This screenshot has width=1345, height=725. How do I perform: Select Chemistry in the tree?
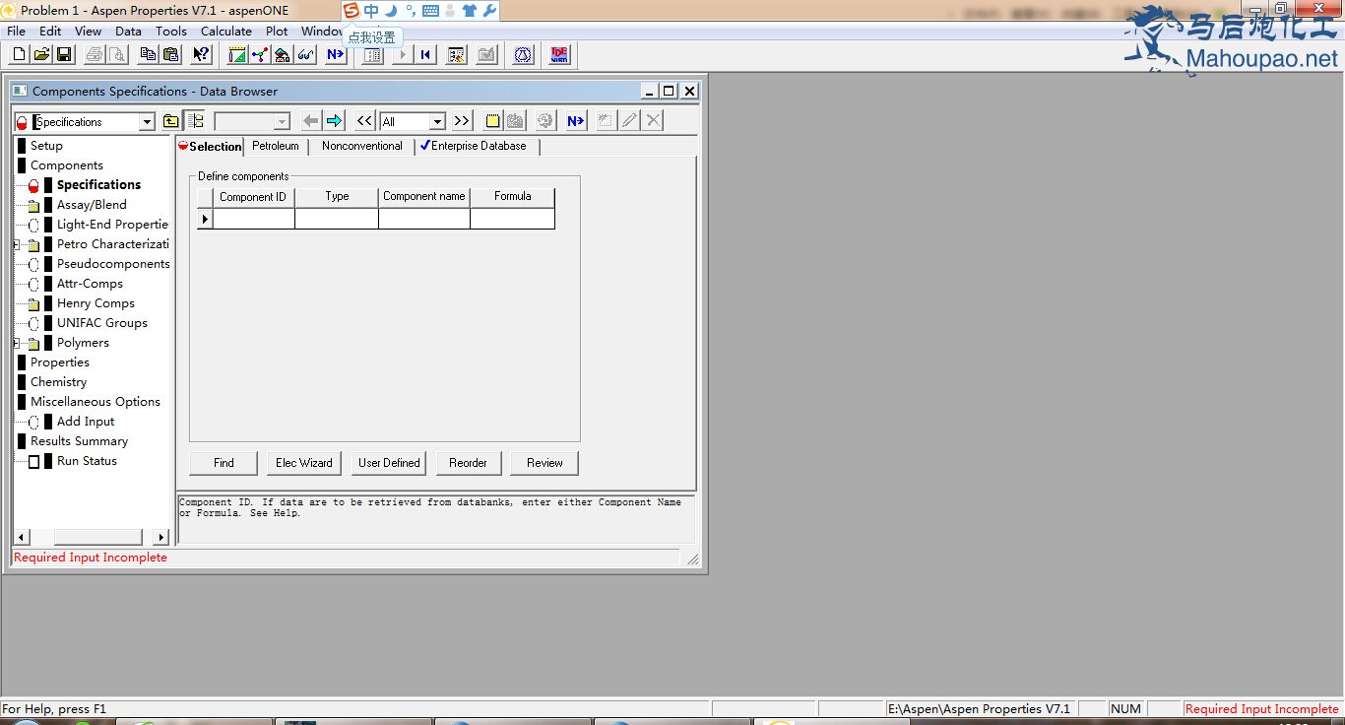click(x=58, y=382)
